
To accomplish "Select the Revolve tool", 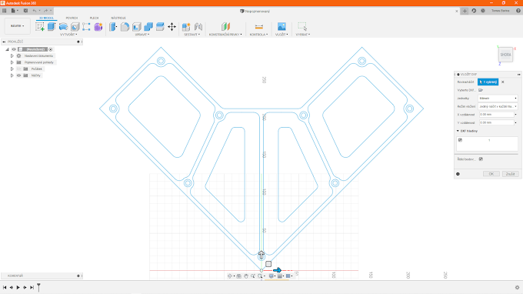I will point(63,27).
